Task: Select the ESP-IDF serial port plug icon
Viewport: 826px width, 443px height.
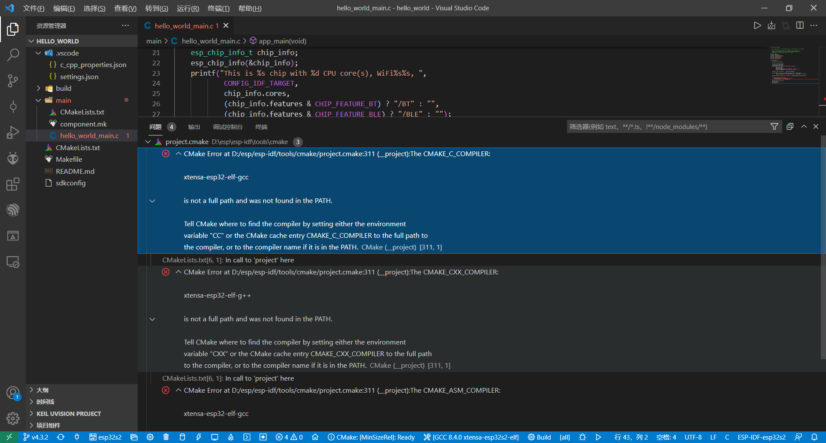Action: 77,437
